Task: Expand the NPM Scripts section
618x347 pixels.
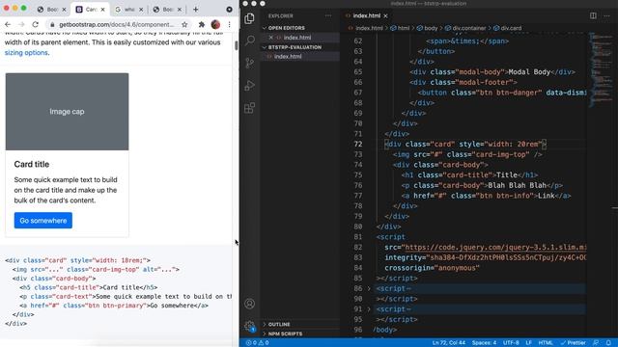Action: tap(286, 334)
